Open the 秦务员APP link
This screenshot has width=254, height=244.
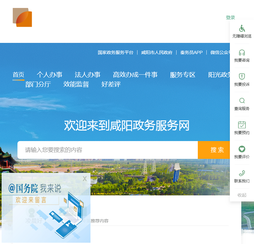point(191,52)
